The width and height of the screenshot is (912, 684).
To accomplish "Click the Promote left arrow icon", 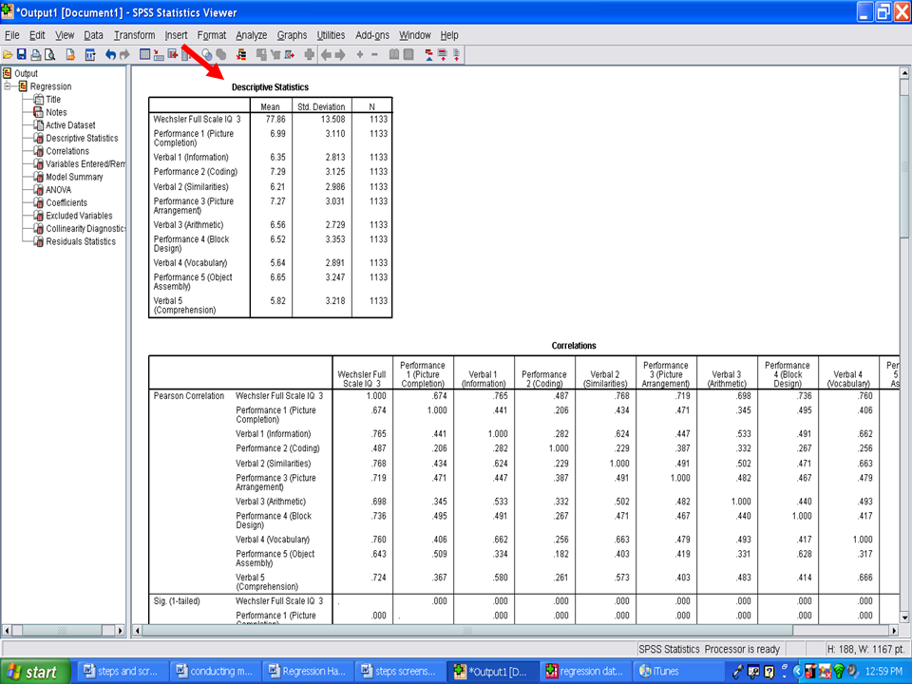I will [x=327, y=55].
